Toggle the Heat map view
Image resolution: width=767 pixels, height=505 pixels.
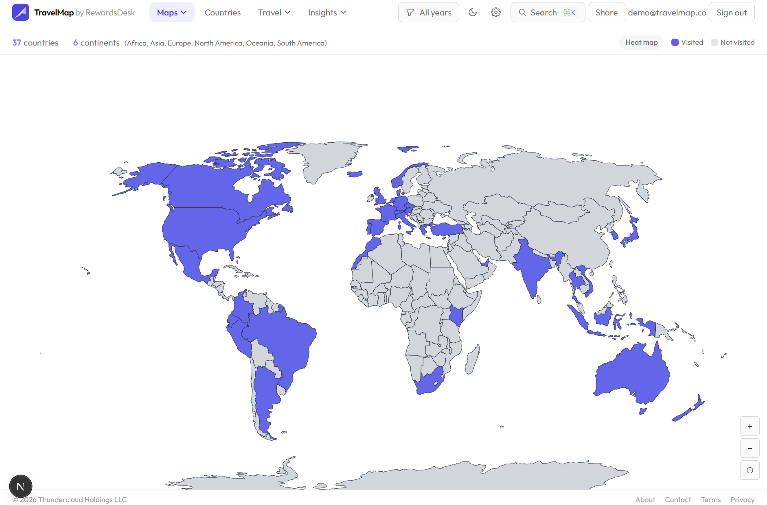(x=641, y=42)
